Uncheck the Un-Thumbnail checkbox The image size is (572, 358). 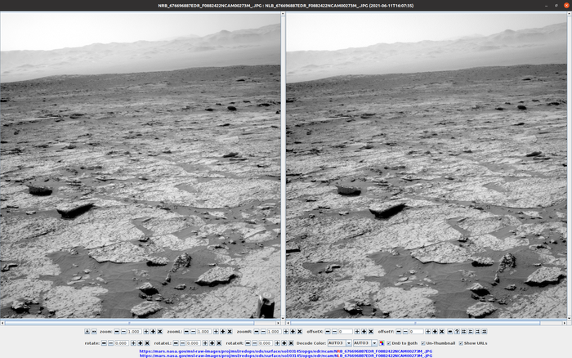click(423, 343)
